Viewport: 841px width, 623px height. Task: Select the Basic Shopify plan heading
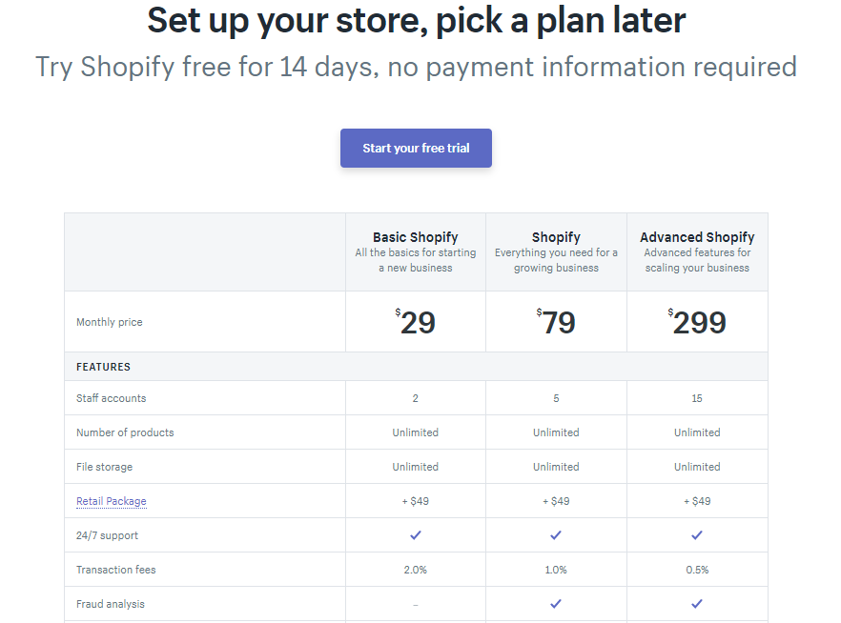[x=416, y=237]
